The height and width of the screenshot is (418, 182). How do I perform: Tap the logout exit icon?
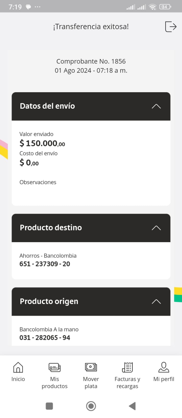(x=171, y=27)
